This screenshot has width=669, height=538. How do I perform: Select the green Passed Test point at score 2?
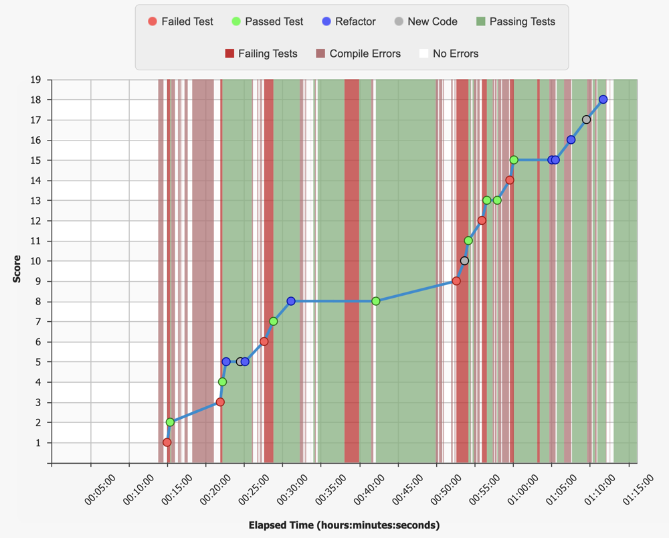click(x=170, y=422)
